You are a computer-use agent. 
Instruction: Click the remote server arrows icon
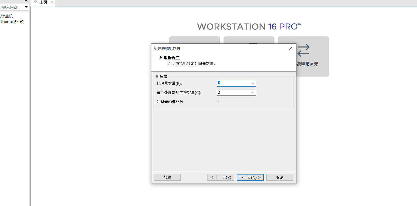point(303,50)
